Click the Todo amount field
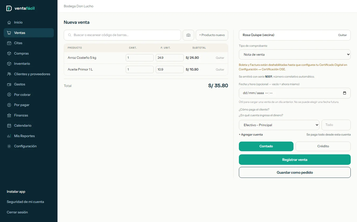Image resolution: width=357 pixels, height=222 pixels. (336, 125)
